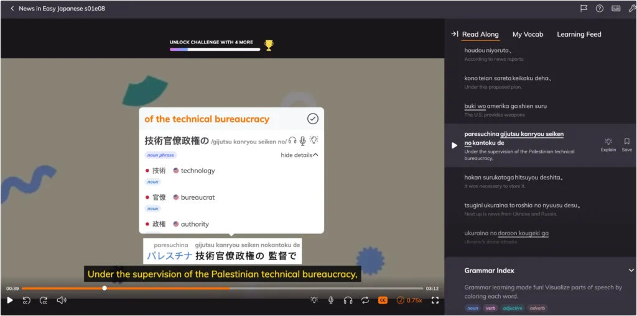Toggle the orange CC captions button
The width and height of the screenshot is (637, 316).
pos(383,300)
